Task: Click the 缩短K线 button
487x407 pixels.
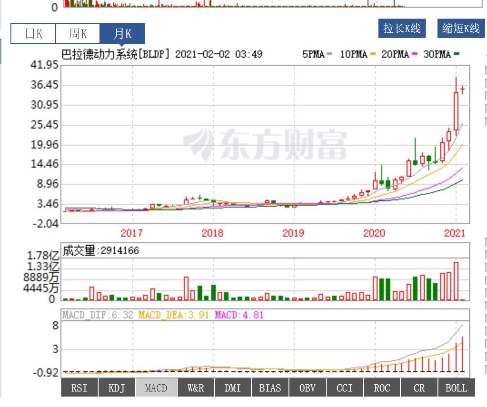Action: coord(461,28)
